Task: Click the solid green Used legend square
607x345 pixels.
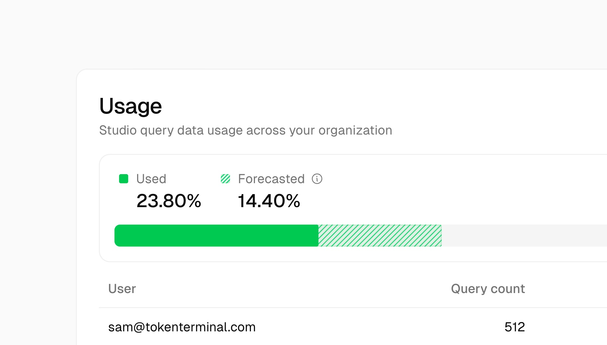Action: click(x=124, y=179)
